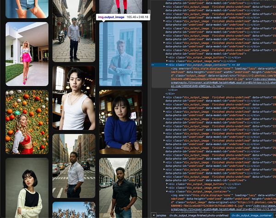Collapse the div_output_image node with data-offset 17

(x=164, y=50)
